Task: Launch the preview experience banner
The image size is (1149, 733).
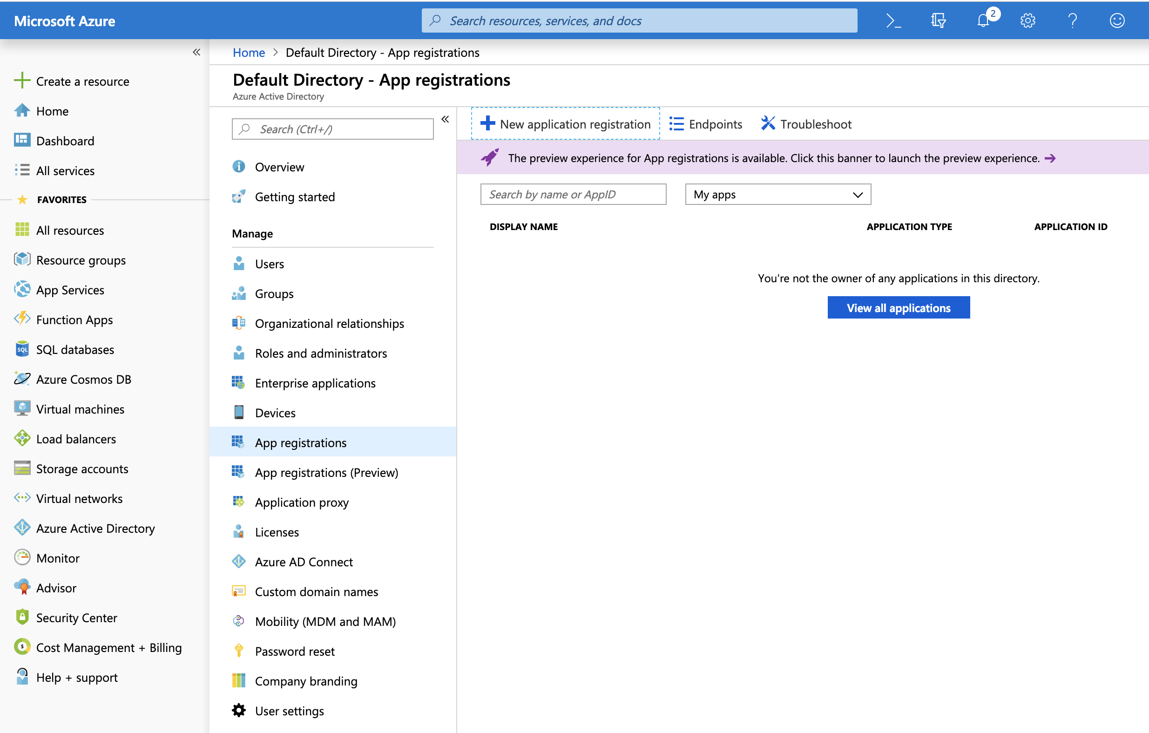Action: [803, 158]
